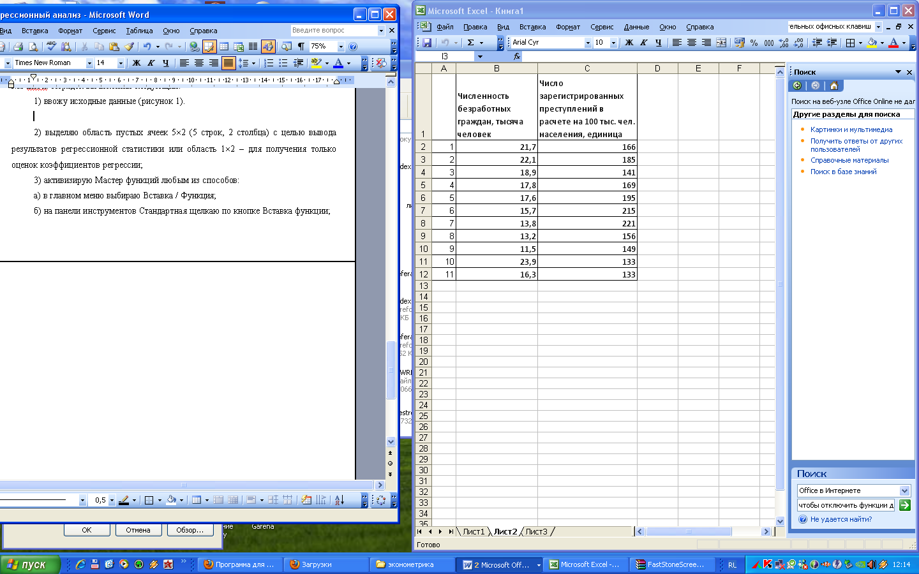Image resolution: width=919 pixels, height=574 pixels.
Task: Click Не удается найти? link
Action: (841, 519)
